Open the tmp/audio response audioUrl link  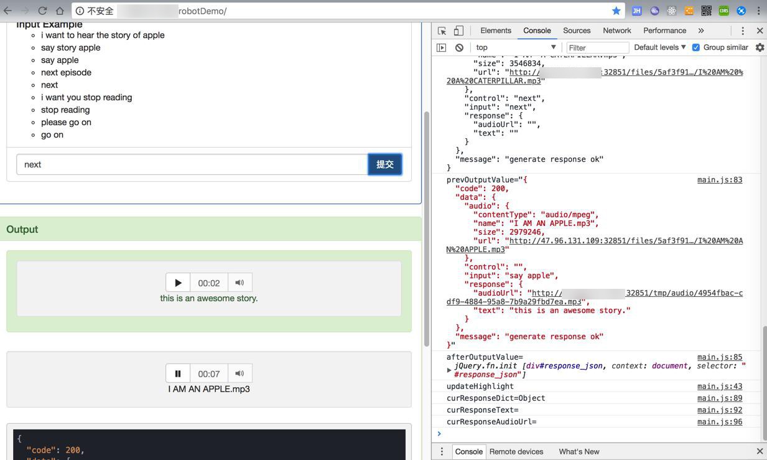click(x=594, y=298)
